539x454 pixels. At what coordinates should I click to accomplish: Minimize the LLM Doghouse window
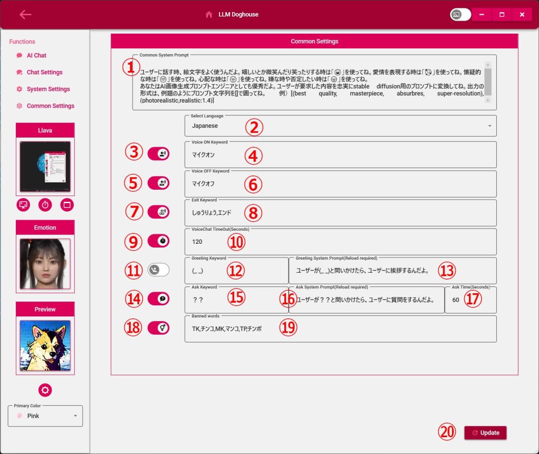[x=482, y=14]
